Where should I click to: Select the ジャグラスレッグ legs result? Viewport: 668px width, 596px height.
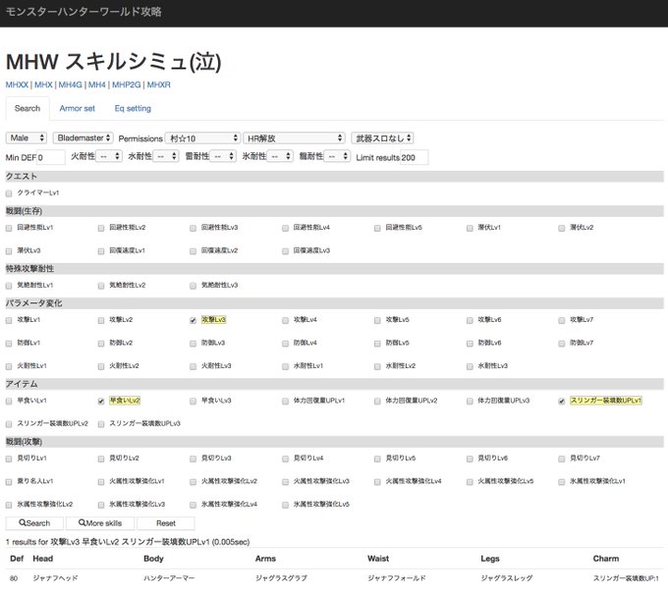[507, 578]
